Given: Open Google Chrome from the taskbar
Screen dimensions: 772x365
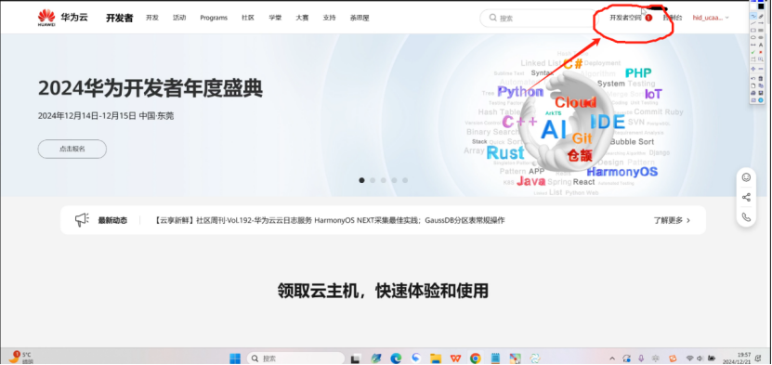Looking at the screenshot, I should (x=475, y=358).
